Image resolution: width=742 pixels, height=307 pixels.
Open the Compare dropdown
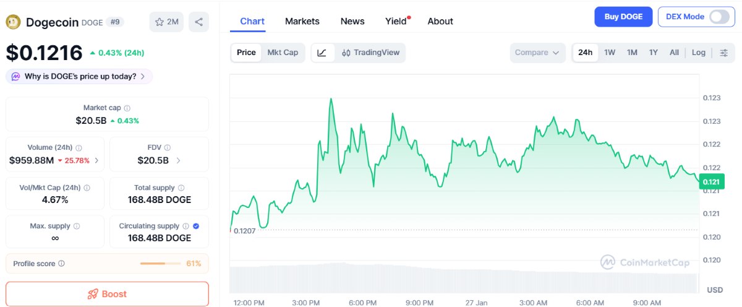[538, 53]
